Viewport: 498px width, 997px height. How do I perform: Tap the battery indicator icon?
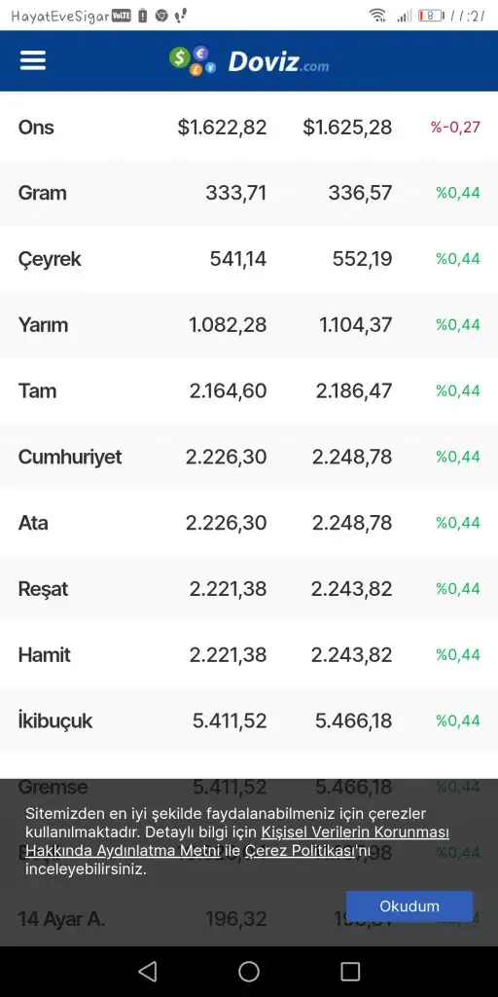(431, 16)
